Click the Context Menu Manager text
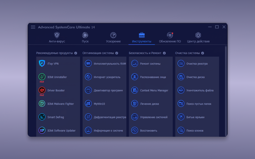The height and width of the screenshot is (159, 255). [154, 90]
